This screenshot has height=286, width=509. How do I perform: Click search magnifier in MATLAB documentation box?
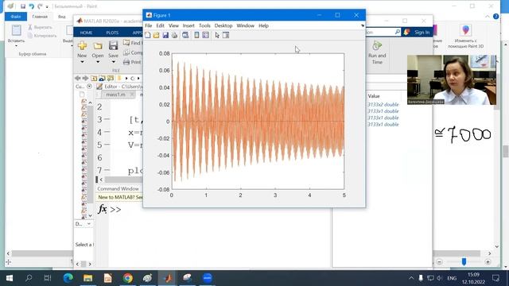[x=398, y=32]
